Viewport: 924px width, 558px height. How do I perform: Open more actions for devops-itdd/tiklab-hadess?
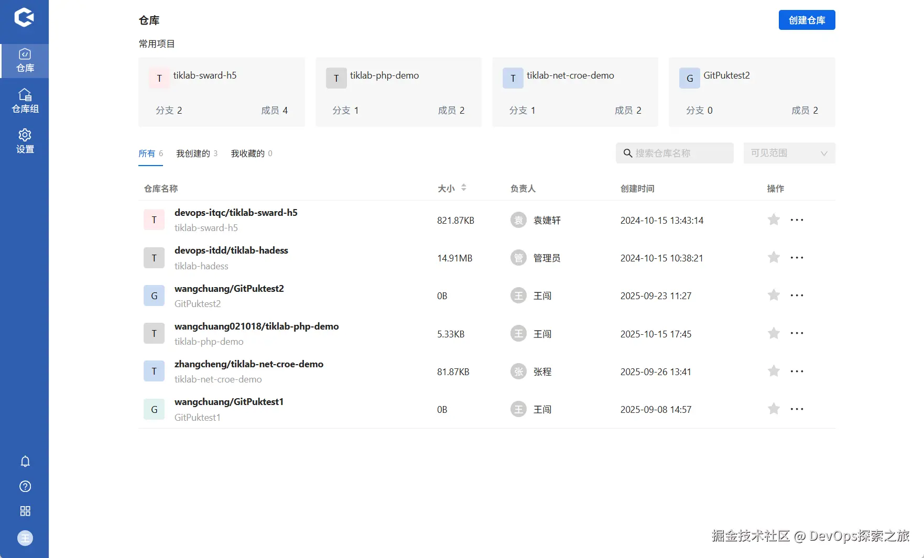(797, 258)
